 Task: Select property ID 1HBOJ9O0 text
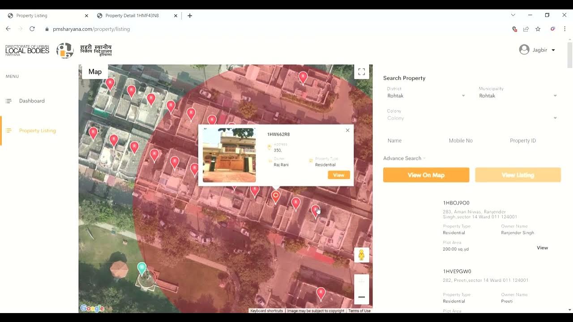coord(456,203)
